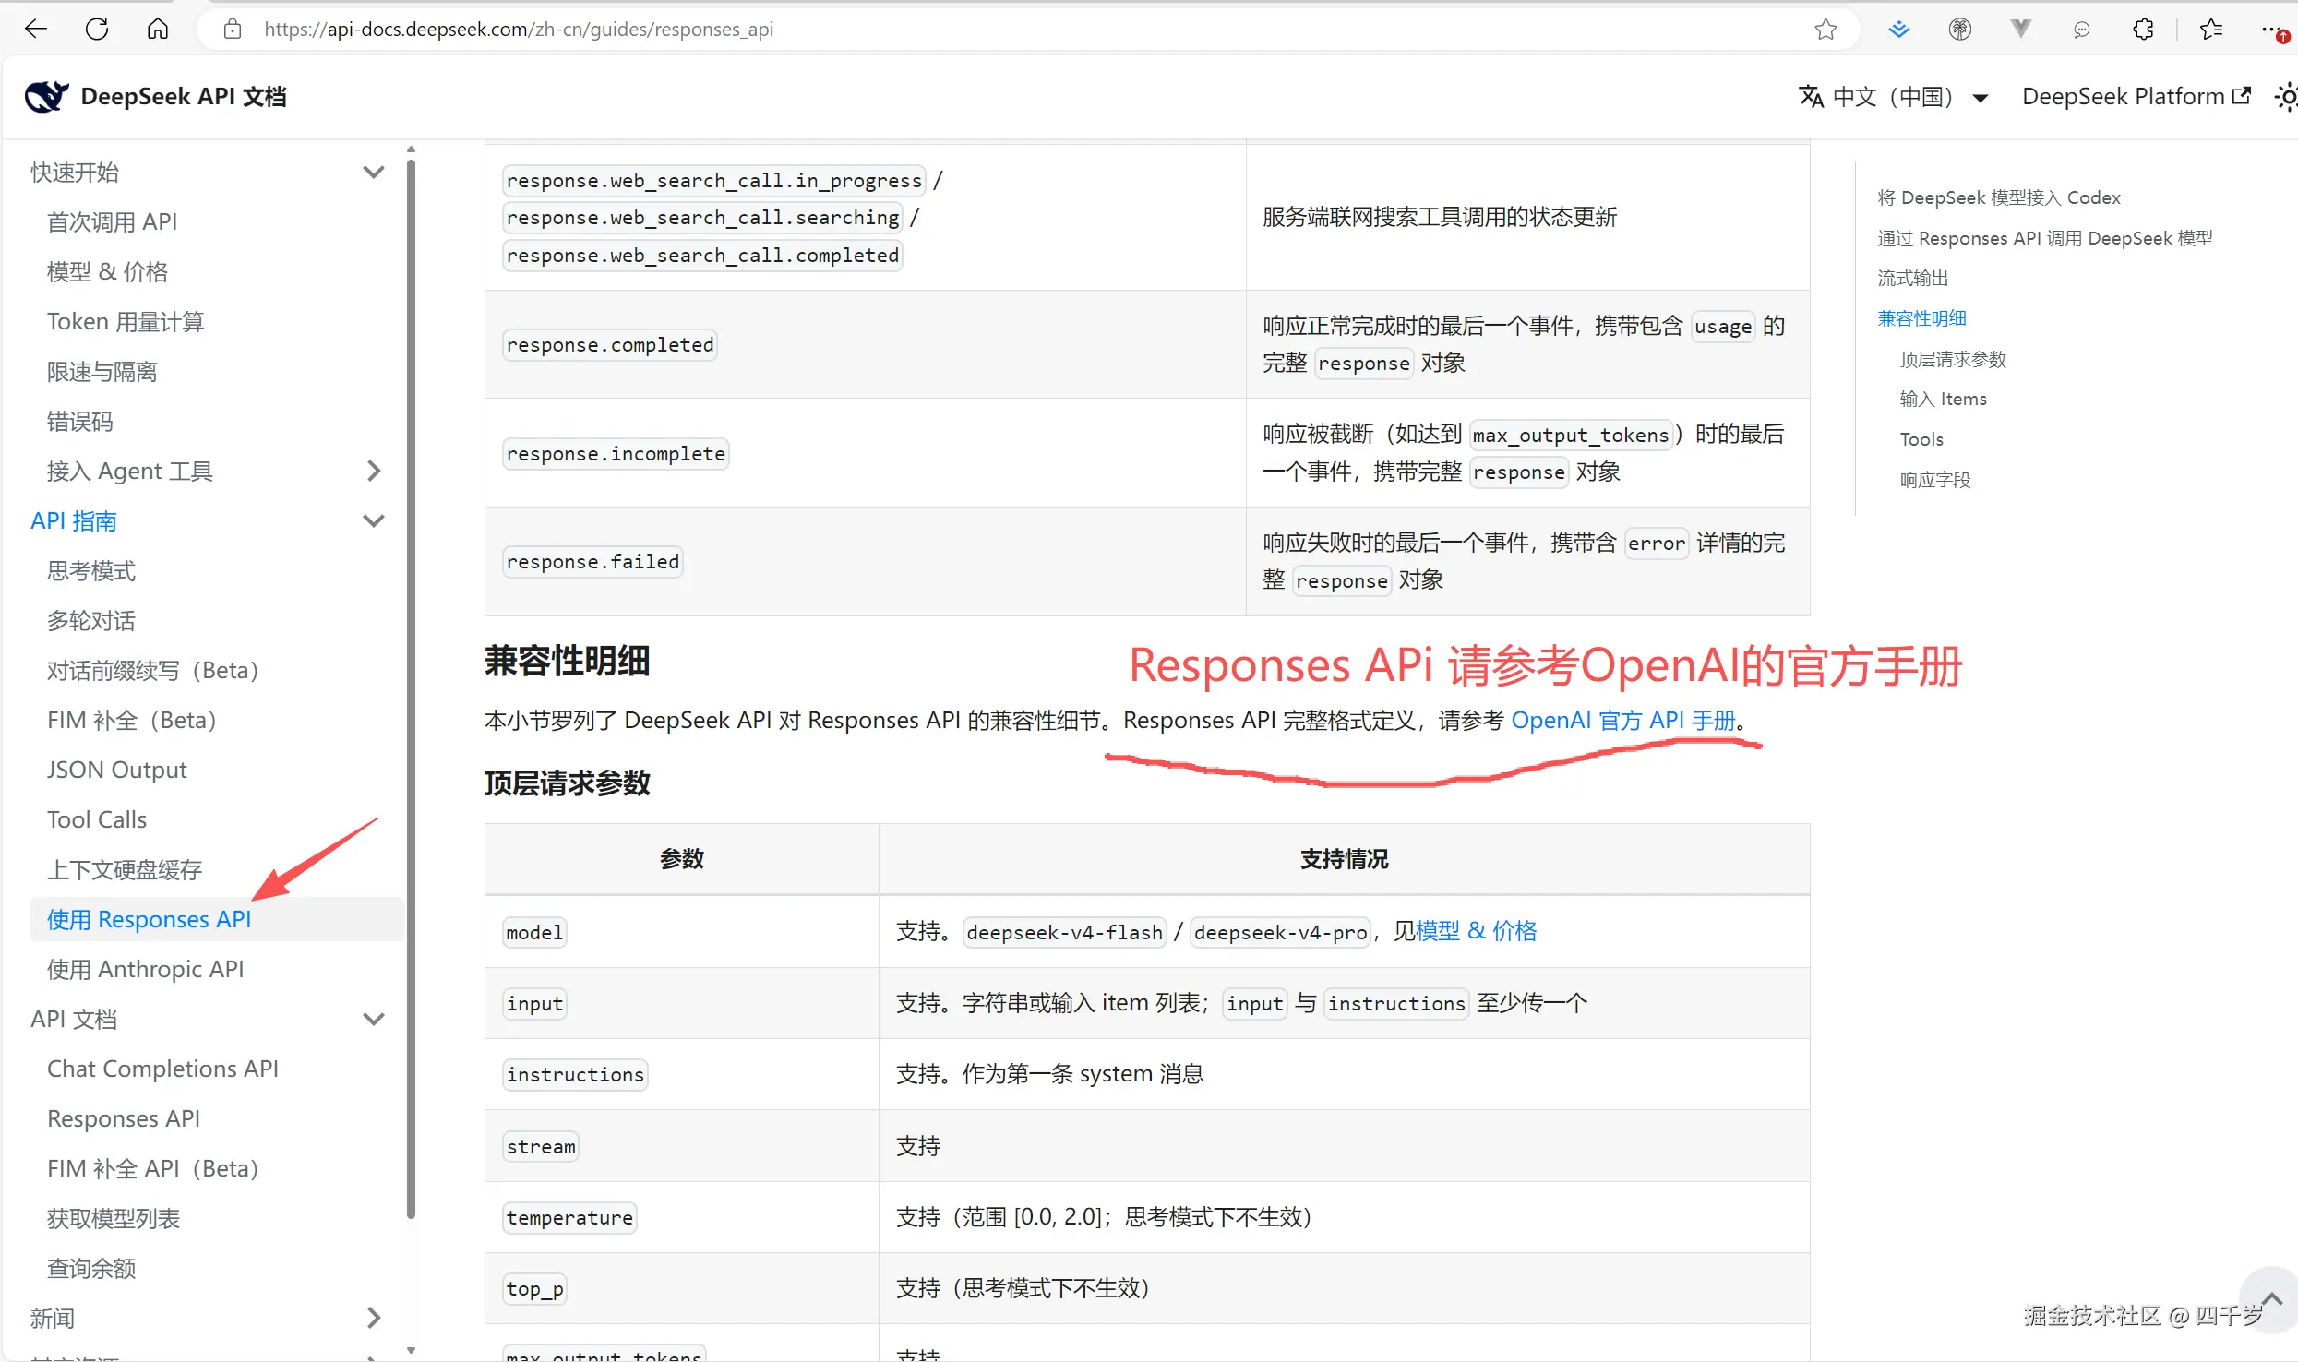2298x1362 pixels.
Task: Expand the 新闻 sidebar section
Action: (373, 1318)
